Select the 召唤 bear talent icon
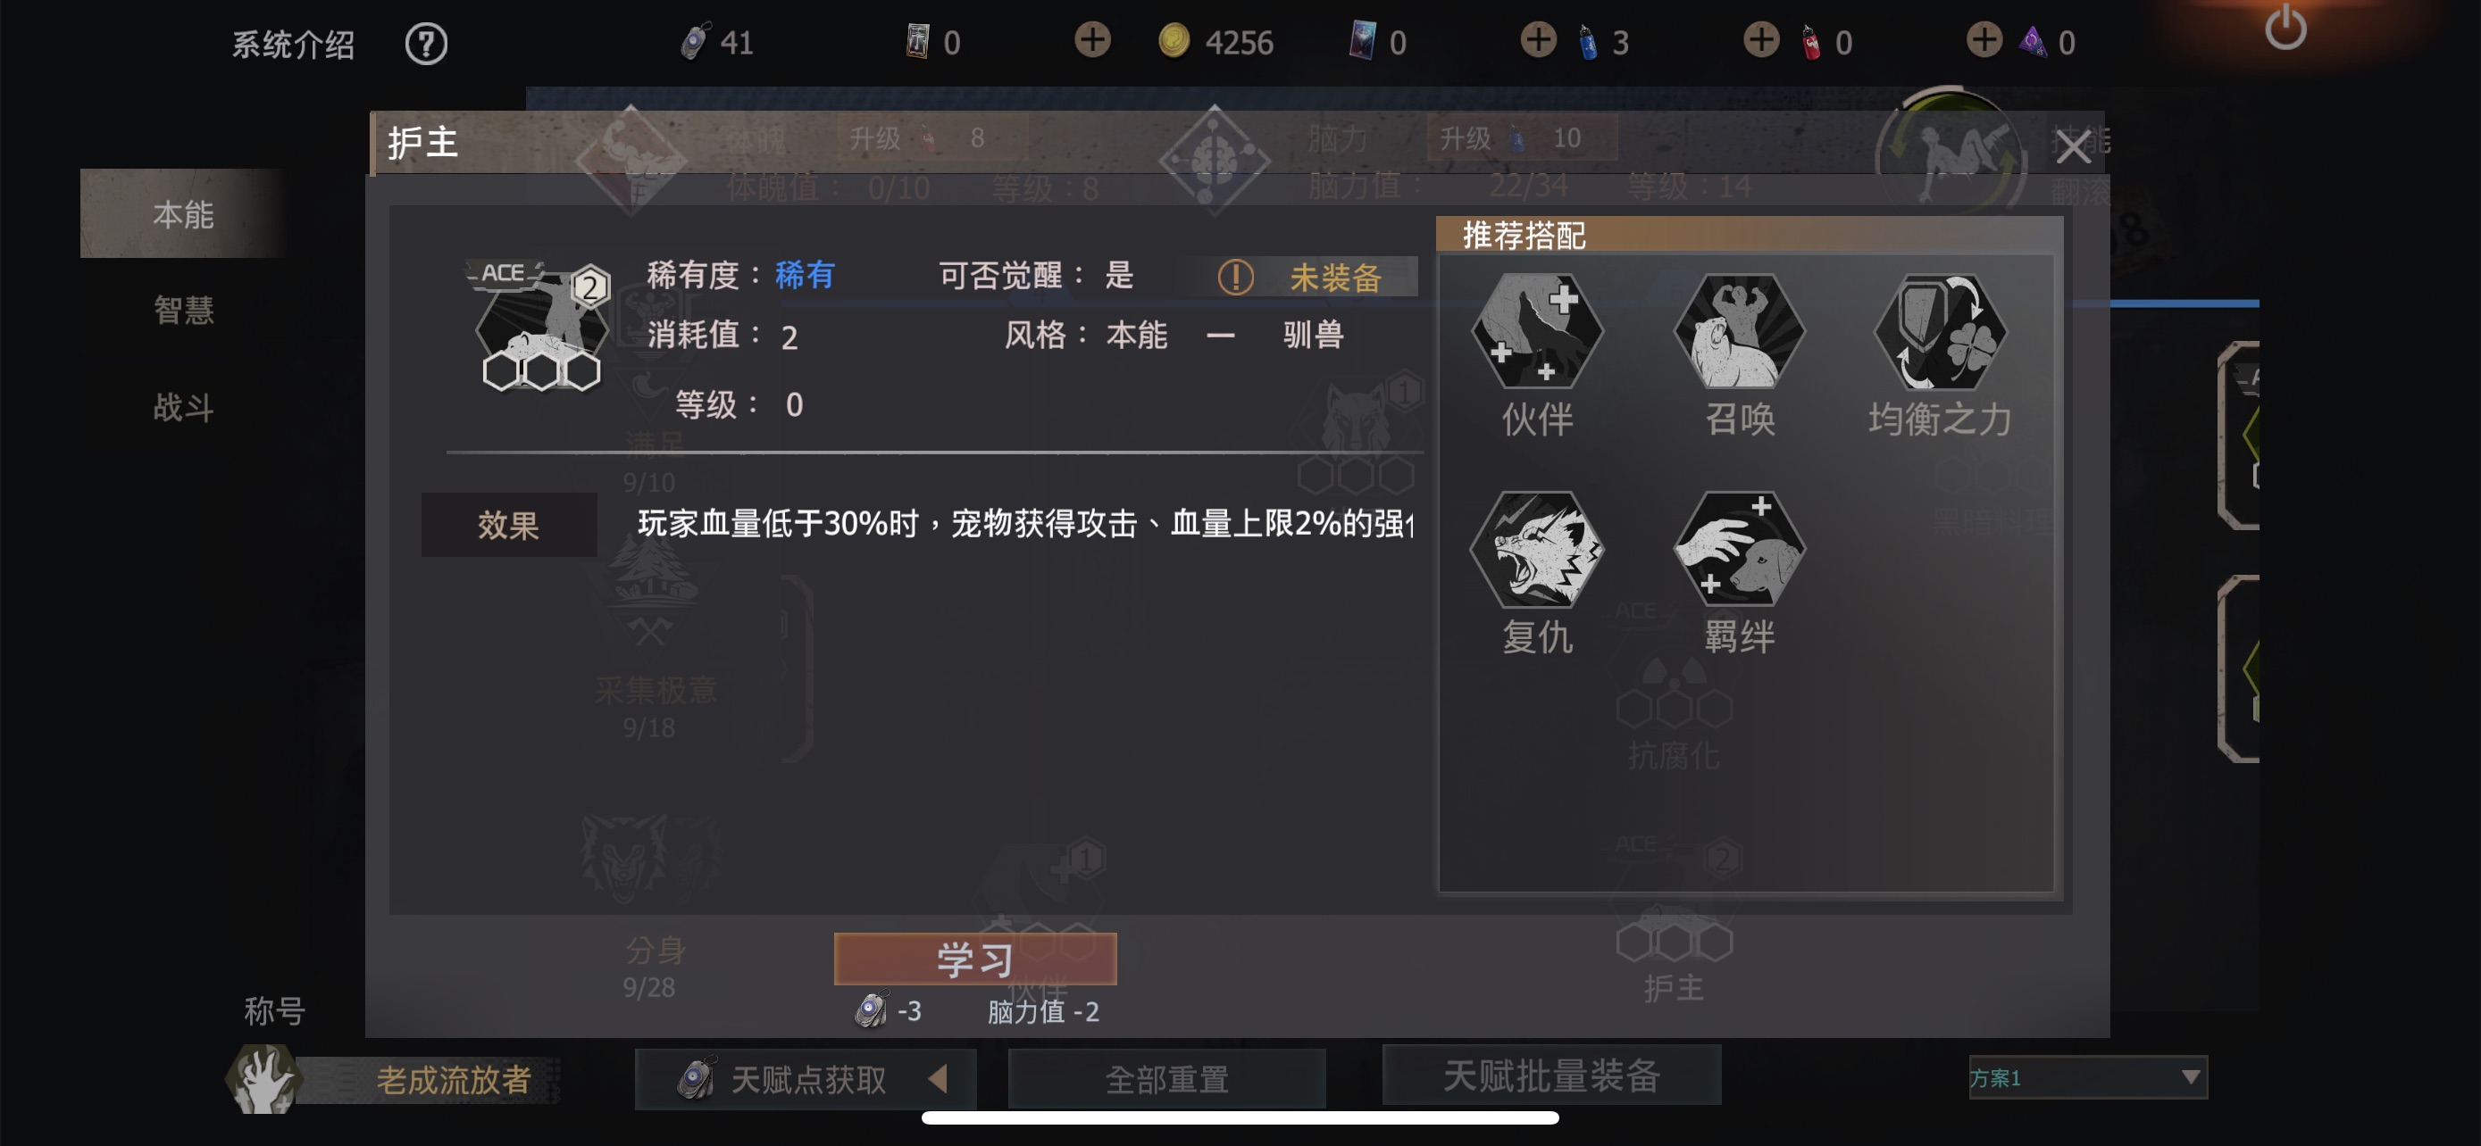 point(1740,332)
